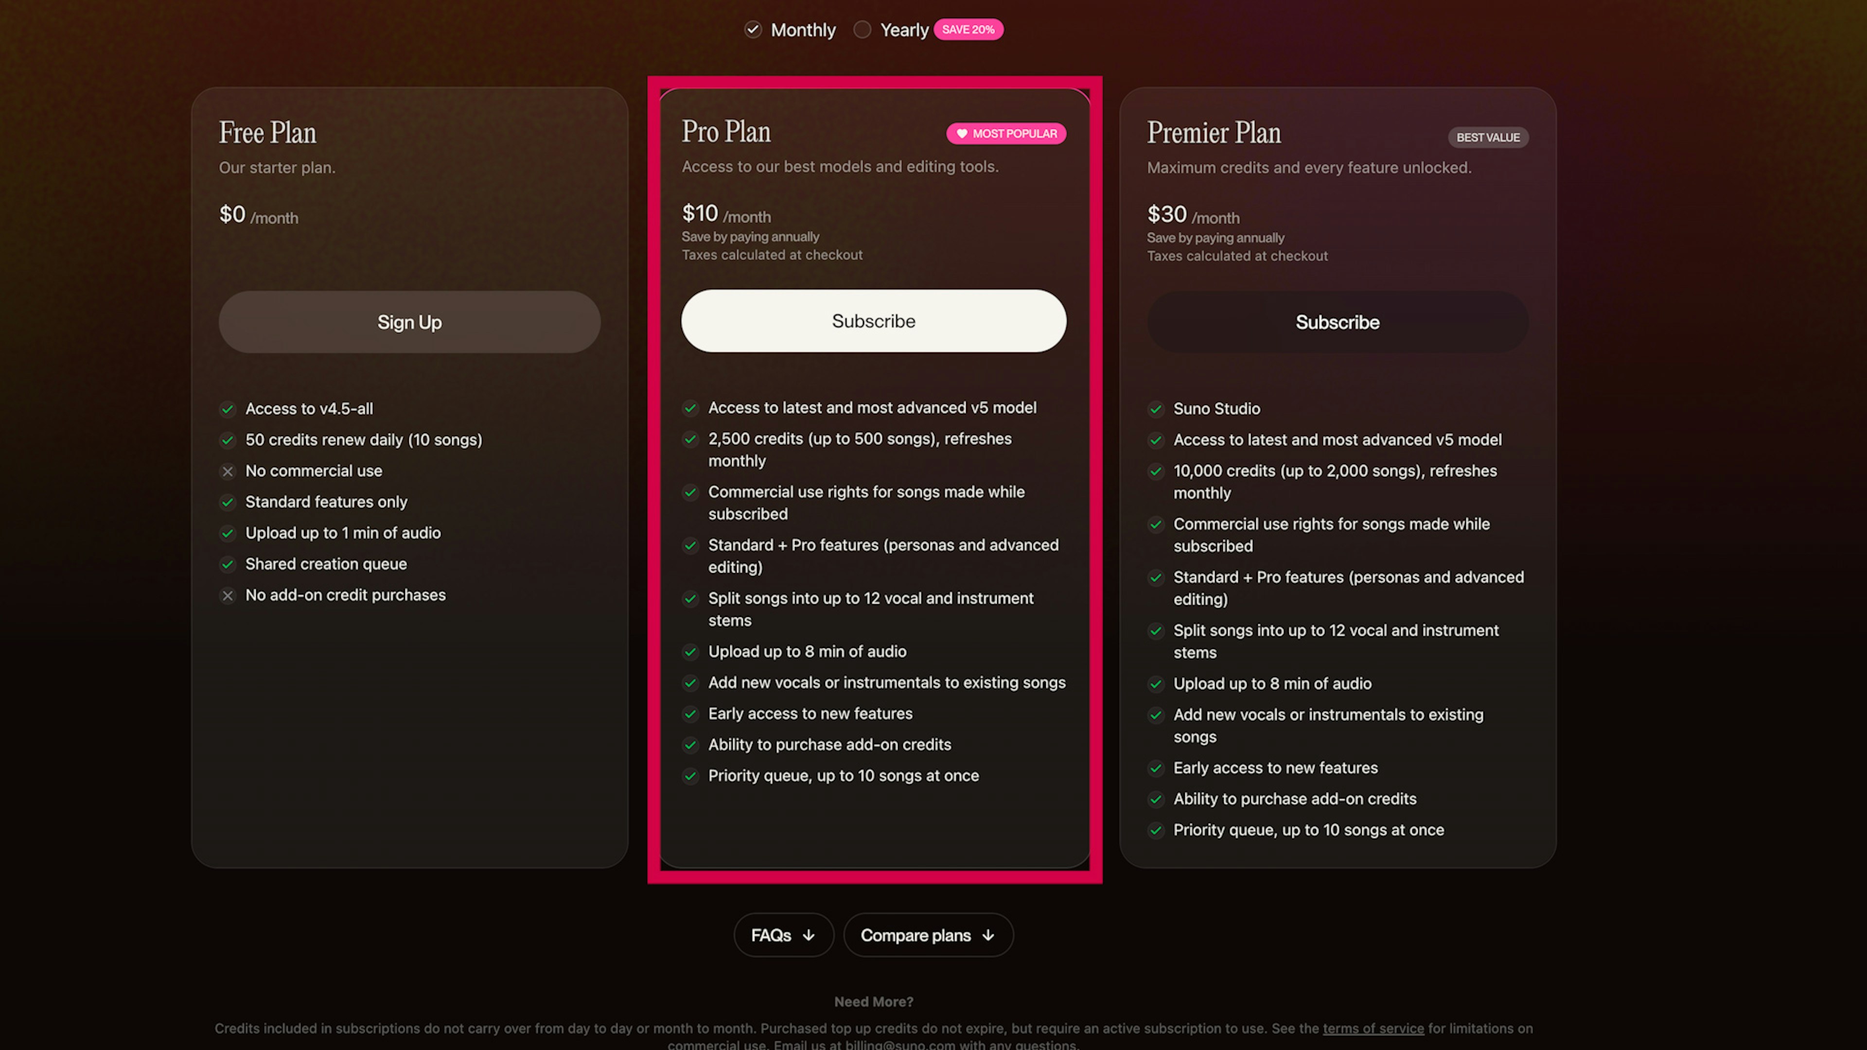Subscribe to the Pro Plan

pyautogui.click(x=873, y=321)
